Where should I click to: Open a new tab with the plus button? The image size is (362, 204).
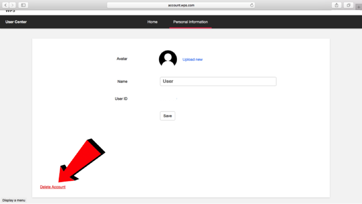click(x=358, y=7)
